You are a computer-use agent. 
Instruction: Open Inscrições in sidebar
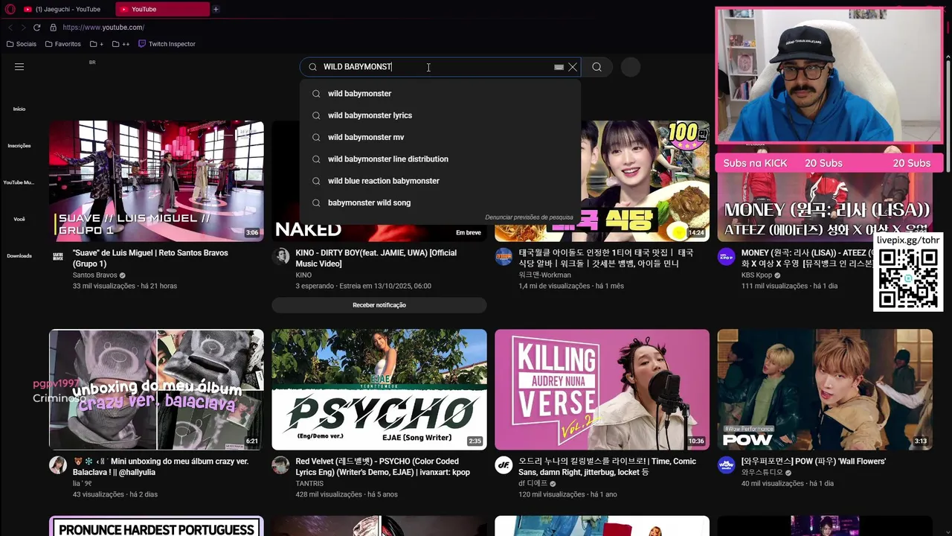coord(19,146)
